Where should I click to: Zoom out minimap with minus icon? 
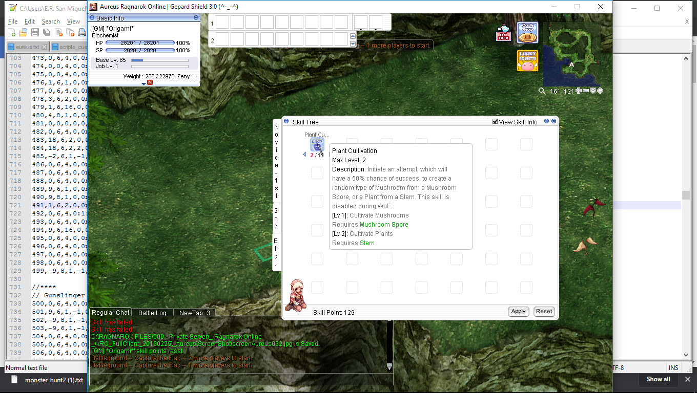[586, 91]
